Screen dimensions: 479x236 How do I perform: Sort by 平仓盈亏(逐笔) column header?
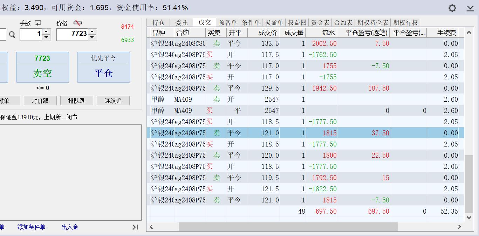363,33
